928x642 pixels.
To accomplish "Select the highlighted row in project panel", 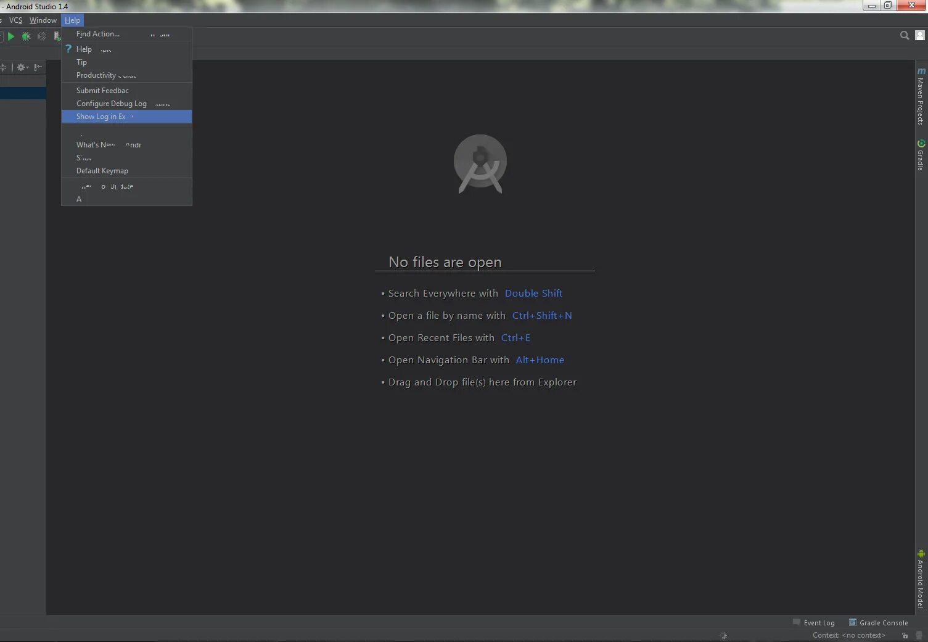I will pos(23,93).
